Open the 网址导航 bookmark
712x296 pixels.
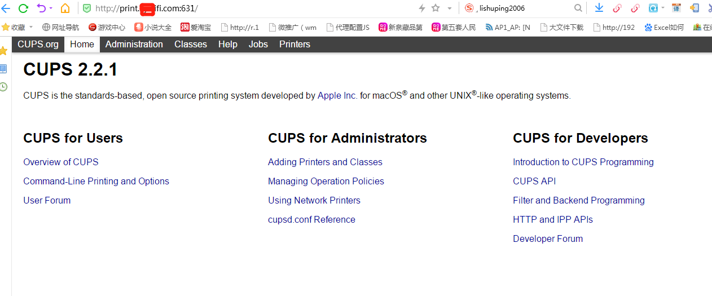click(x=60, y=27)
